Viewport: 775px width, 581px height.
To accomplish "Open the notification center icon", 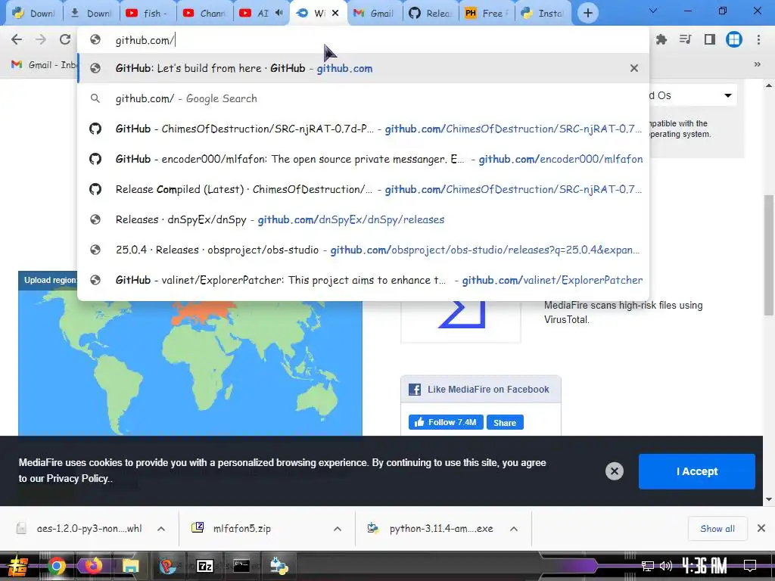I will 750,566.
